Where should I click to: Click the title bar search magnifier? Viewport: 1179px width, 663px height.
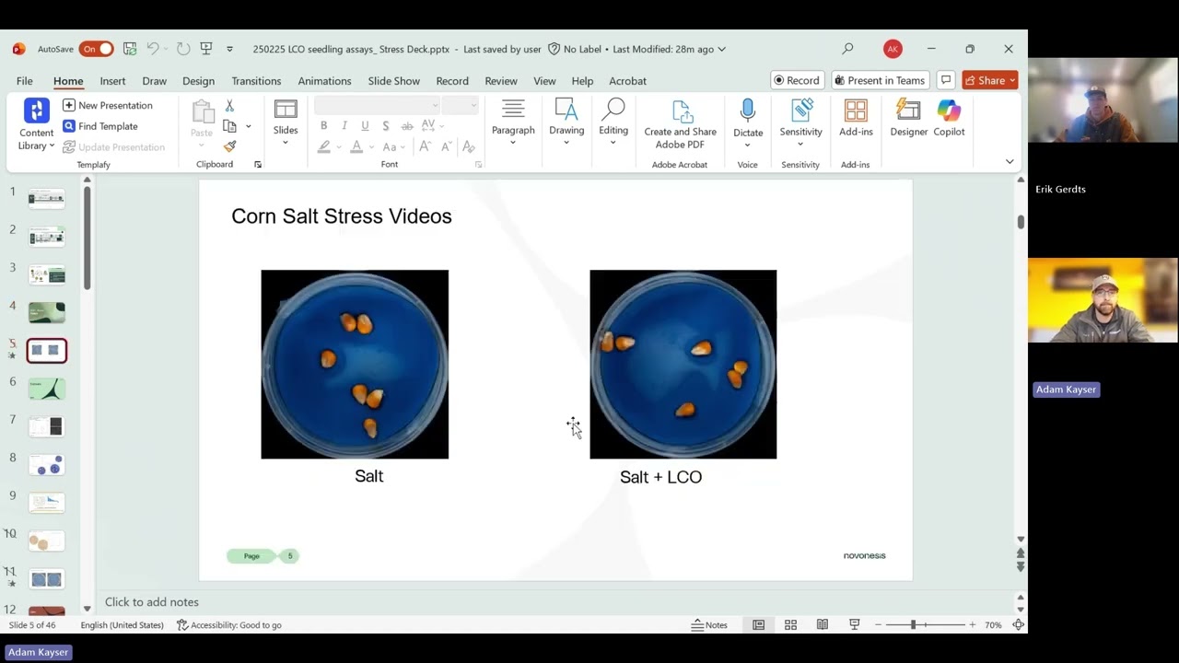point(847,49)
